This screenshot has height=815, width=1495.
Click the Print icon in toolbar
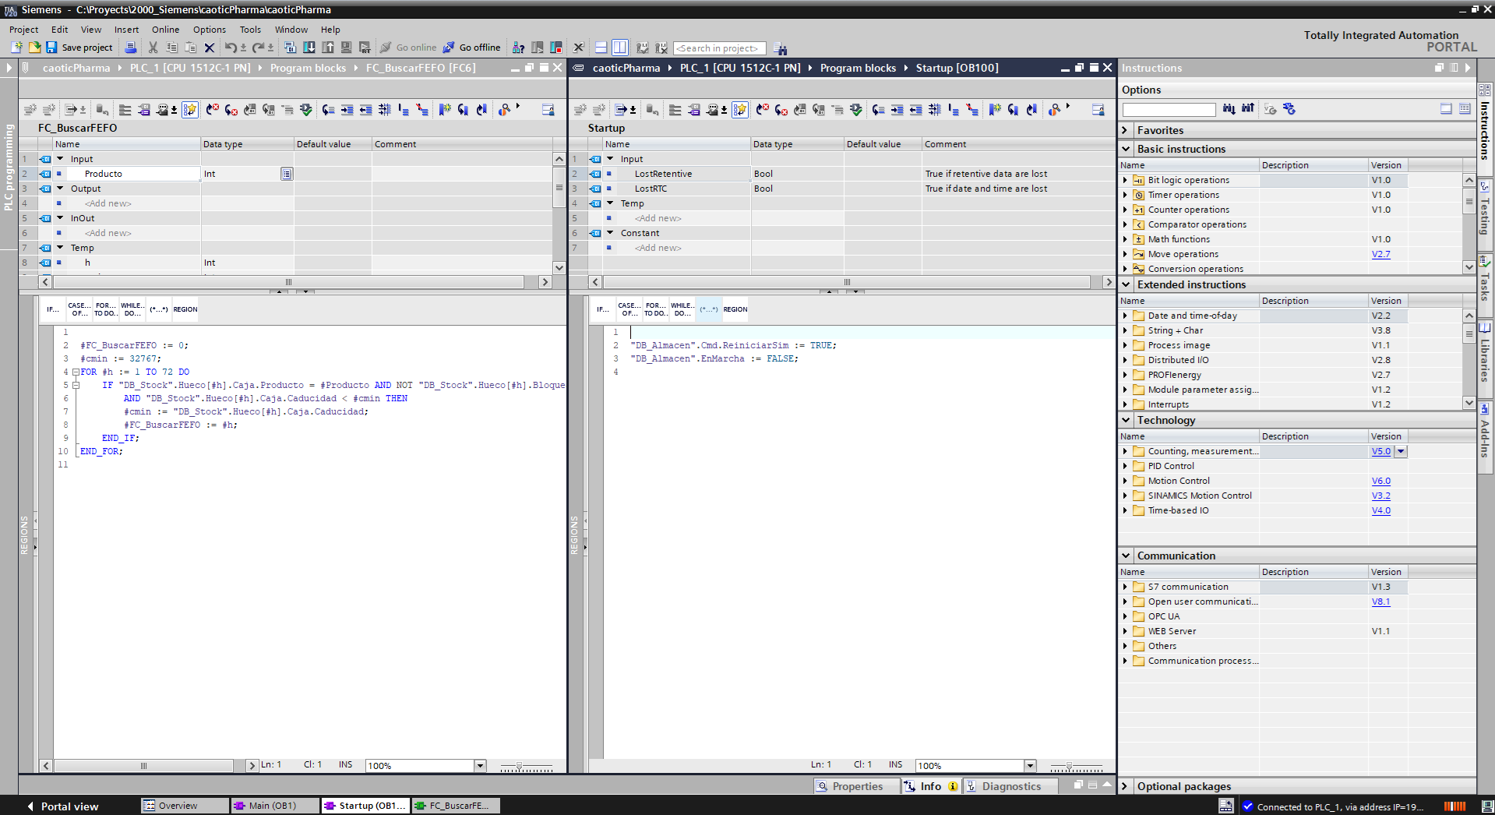(131, 48)
